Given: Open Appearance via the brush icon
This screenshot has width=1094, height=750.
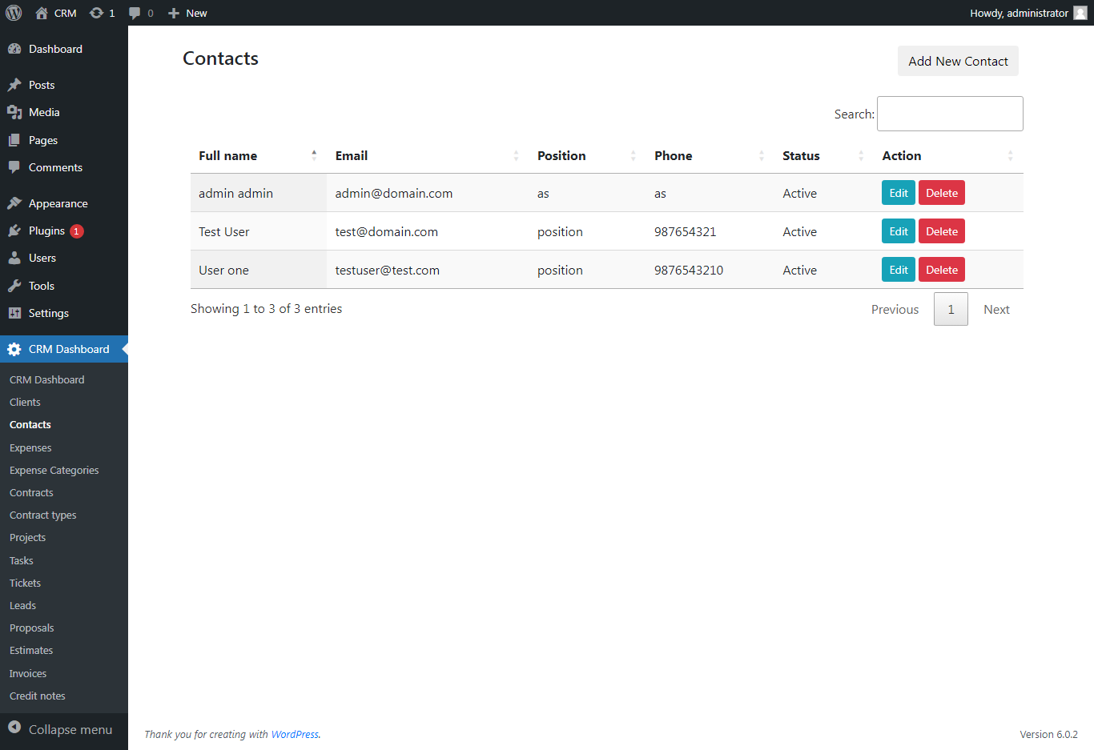Looking at the screenshot, I should point(16,203).
